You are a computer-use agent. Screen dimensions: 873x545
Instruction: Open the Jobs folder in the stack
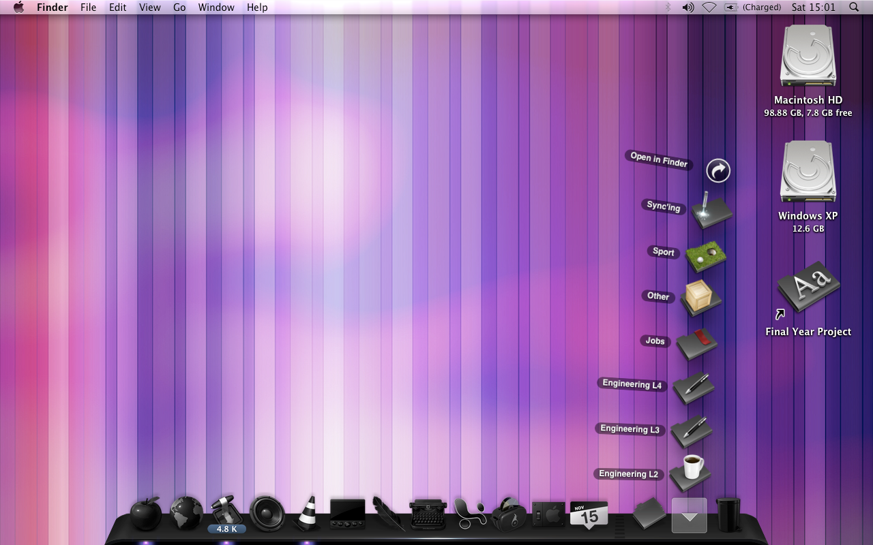coord(696,343)
